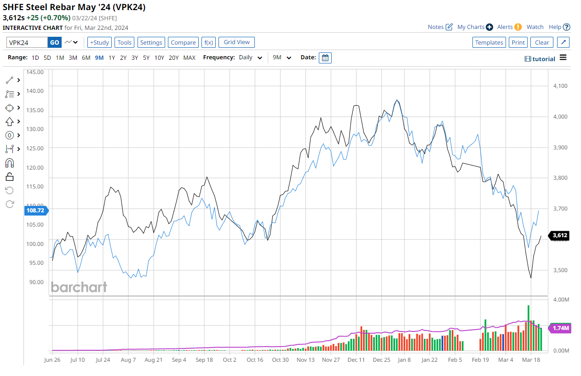The image size is (581, 376).
Task: Open the Frequency Daily dropdown
Action: coord(251,57)
